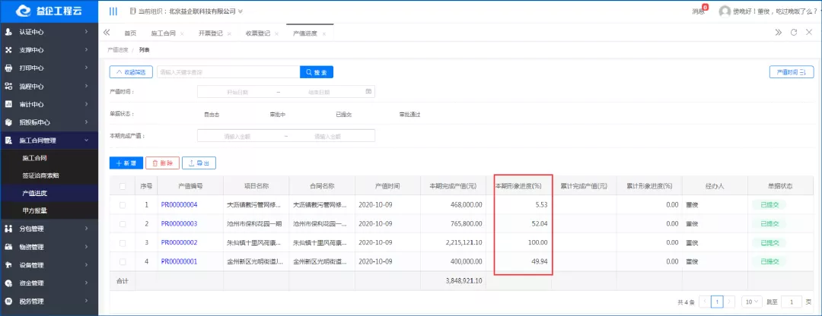Go to page 1 in pagination
Viewport: 822px width, 316px height.
pyautogui.click(x=717, y=302)
